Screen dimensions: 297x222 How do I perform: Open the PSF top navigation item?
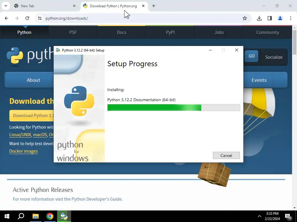(x=73, y=32)
